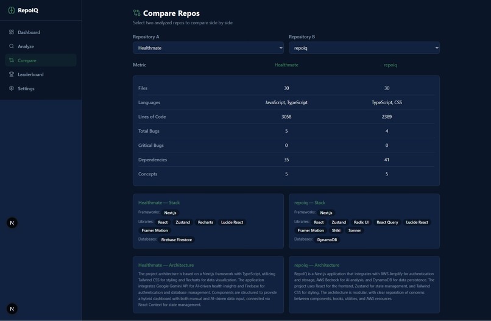Click the DynamoDB database tag
Screen dimensions: 491x321
click(327, 240)
